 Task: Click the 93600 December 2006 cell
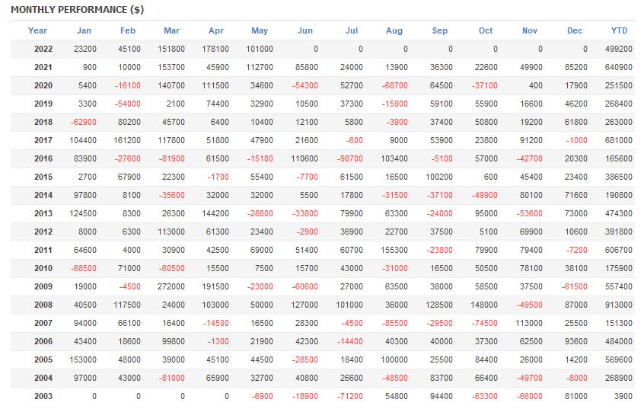575,341
